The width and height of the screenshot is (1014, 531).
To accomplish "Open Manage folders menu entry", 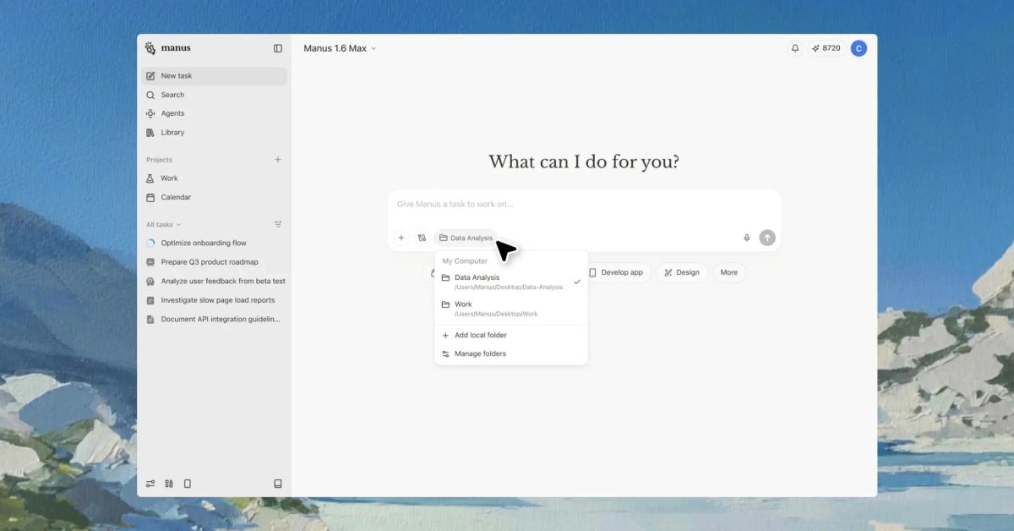I will 480,353.
